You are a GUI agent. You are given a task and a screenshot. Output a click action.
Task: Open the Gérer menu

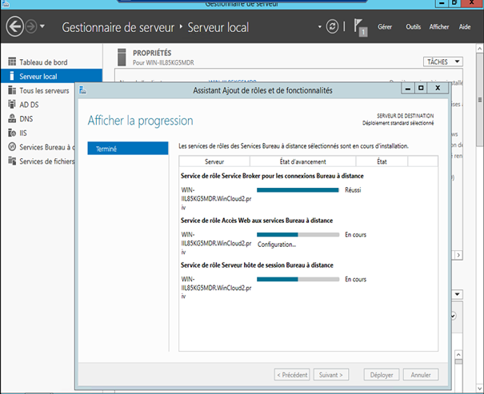coord(385,27)
